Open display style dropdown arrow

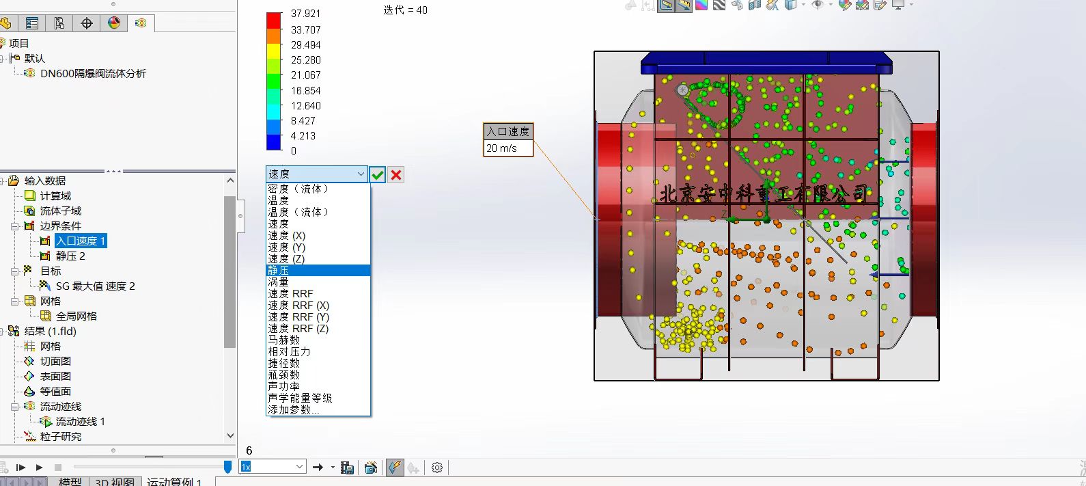(803, 5)
